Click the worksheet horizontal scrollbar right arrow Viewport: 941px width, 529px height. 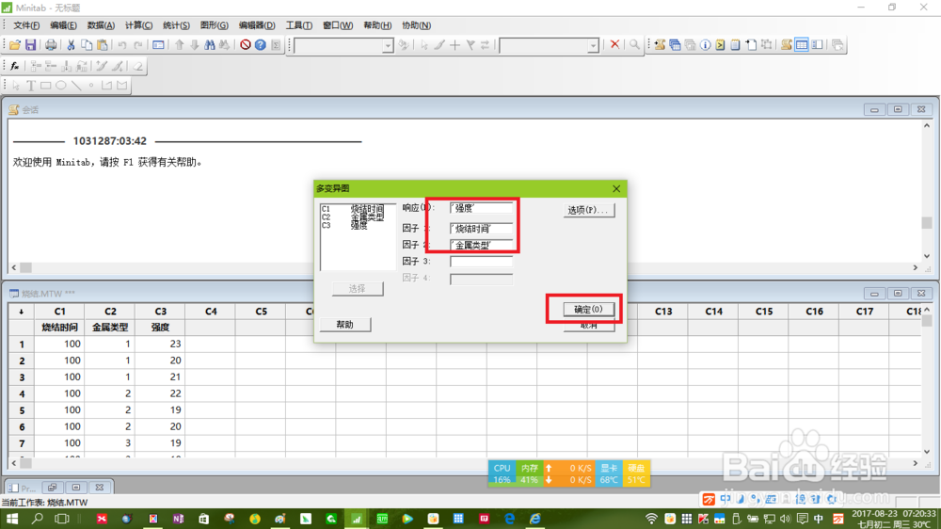point(916,463)
